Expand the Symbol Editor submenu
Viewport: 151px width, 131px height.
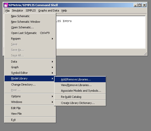30,73
